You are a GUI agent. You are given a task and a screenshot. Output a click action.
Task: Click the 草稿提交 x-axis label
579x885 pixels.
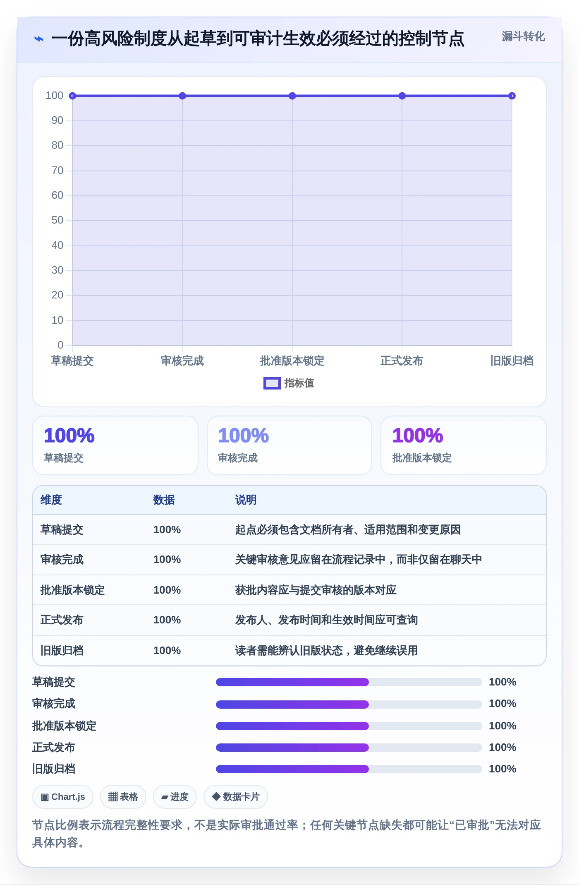coord(72,361)
